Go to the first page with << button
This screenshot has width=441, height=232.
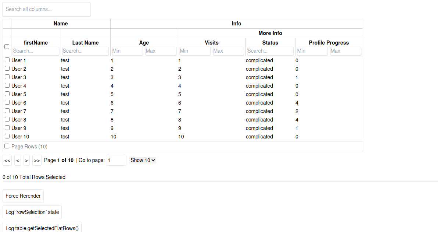7,161
